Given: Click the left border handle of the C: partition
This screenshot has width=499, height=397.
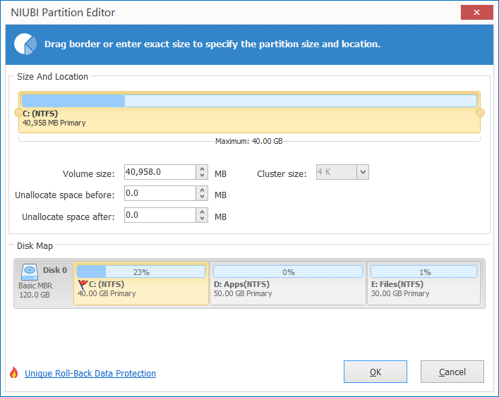Looking at the screenshot, I should click(x=18, y=113).
